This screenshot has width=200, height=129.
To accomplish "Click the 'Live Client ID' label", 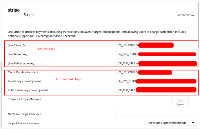I will [x=16, y=45].
